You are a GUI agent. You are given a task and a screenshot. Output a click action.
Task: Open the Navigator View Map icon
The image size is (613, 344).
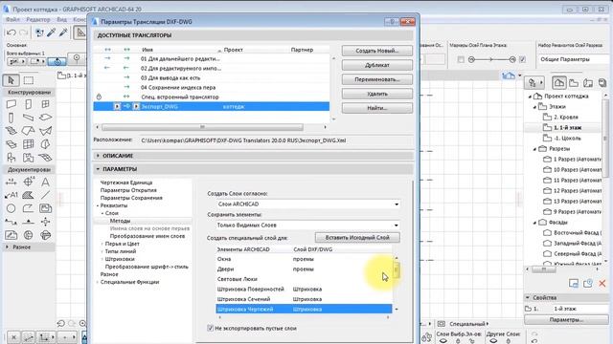(x=574, y=83)
